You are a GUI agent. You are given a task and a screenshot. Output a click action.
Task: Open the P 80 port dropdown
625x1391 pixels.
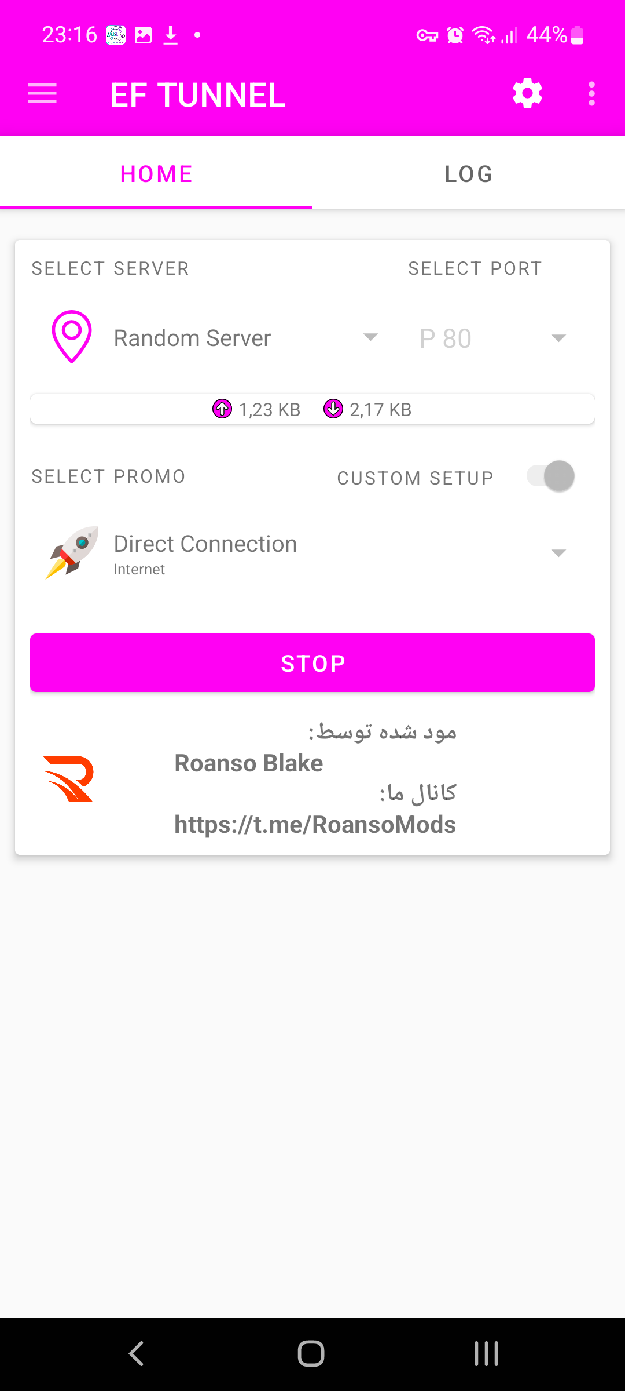point(492,338)
